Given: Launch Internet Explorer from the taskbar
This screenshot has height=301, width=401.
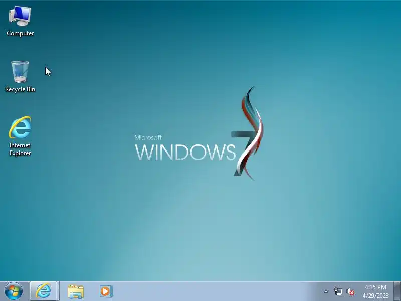Looking at the screenshot, I should click(x=43, y=291).
